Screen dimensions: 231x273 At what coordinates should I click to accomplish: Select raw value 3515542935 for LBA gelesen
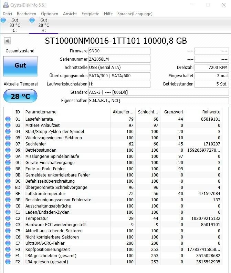tap(208, 262)
